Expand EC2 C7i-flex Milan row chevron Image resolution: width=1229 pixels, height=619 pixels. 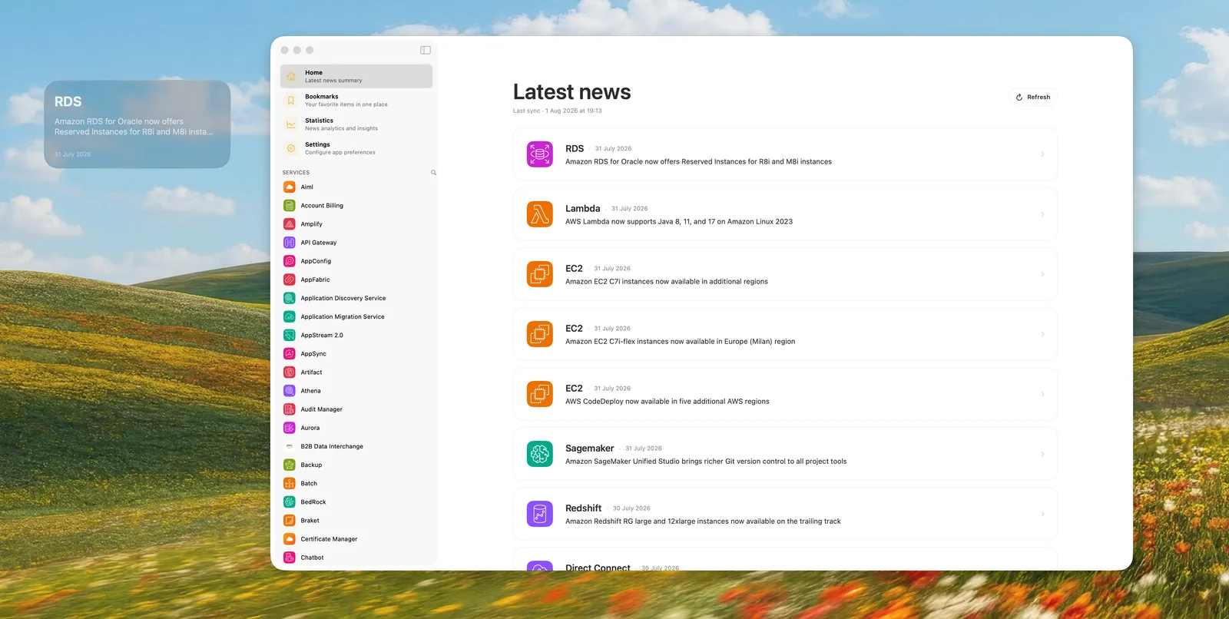[x=1042, y=334]
